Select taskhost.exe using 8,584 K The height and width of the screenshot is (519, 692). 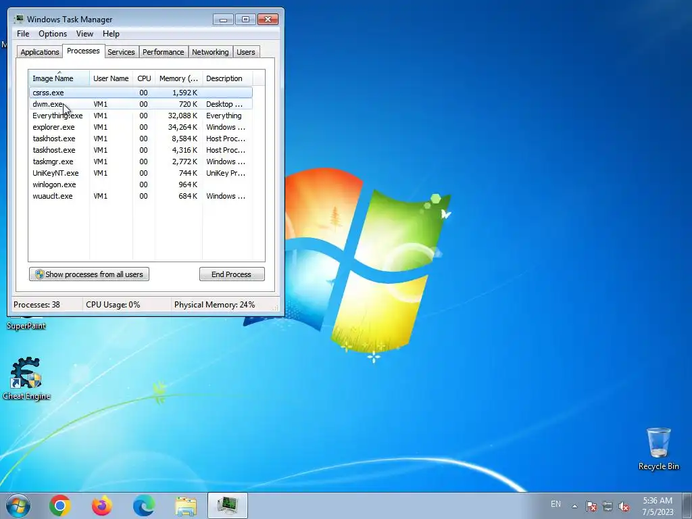tap(141, 139)
